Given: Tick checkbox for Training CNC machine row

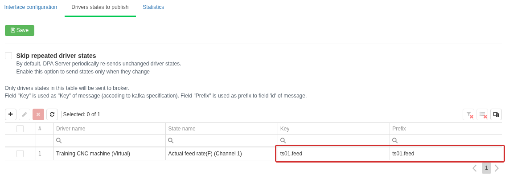Looking at the screenshot, I should [x=20, y=154].
